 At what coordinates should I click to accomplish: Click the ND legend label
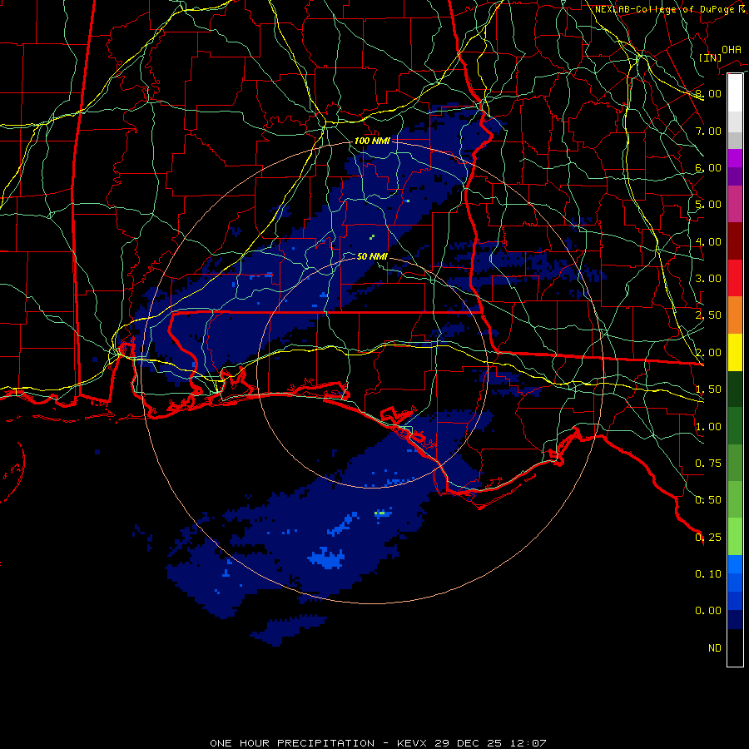pyautogui.click(x=715, y=648)
